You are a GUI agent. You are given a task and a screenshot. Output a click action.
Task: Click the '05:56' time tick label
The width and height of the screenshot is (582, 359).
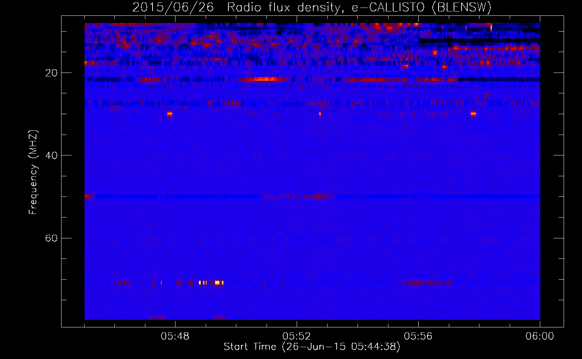tap(418, 336)
